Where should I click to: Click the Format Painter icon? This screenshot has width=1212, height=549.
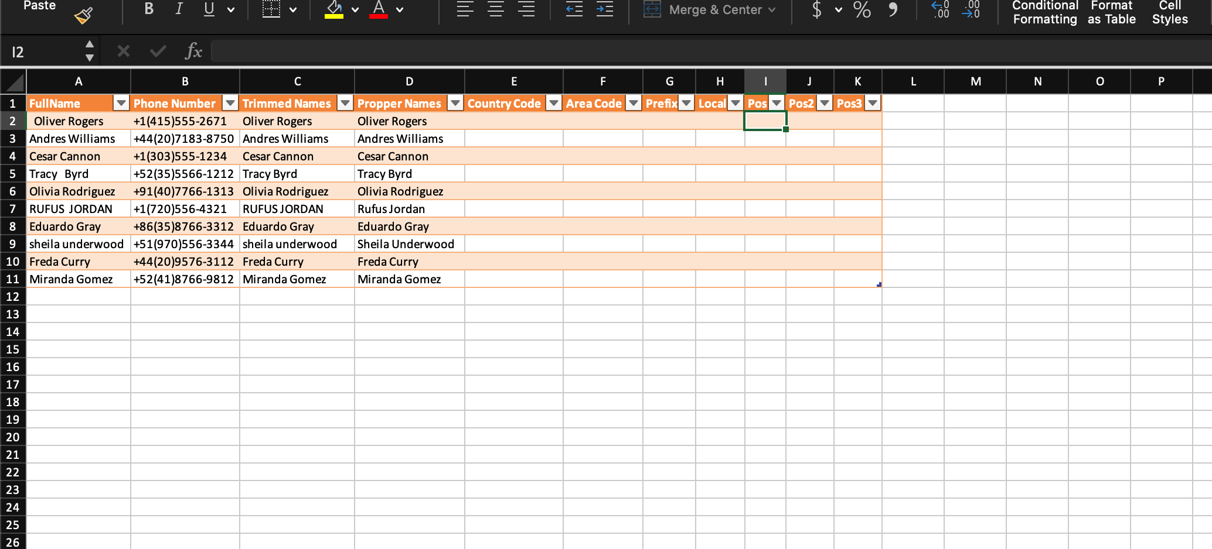[83, 14]
